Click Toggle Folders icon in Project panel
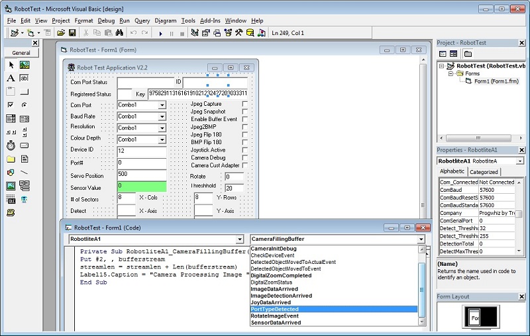This screenshot has height=336, width=530. coord(468,54)
